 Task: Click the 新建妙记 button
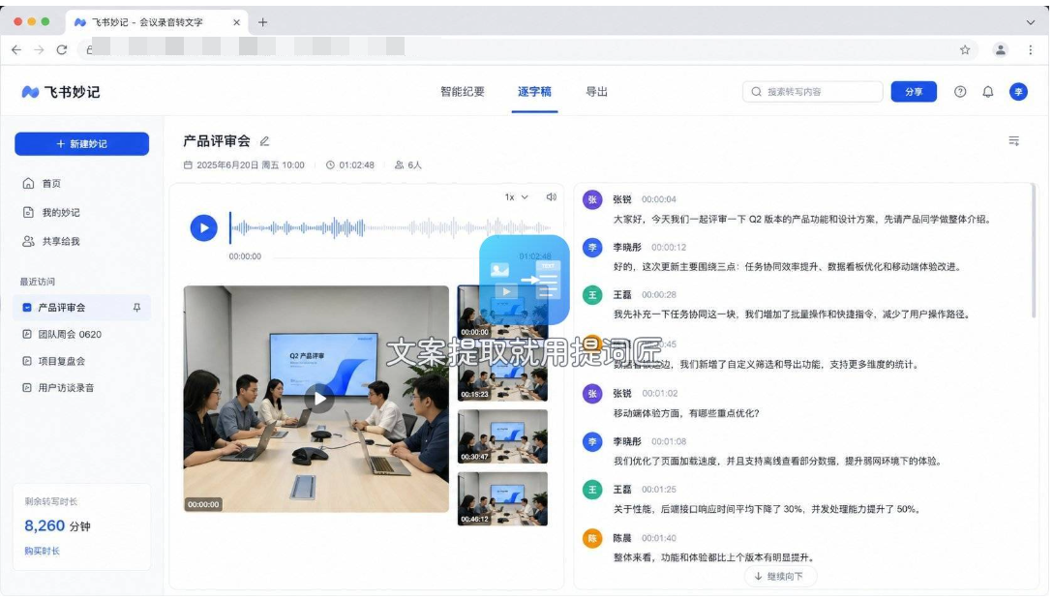coord(82,144)
